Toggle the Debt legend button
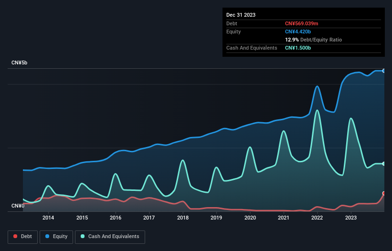 coord(23,237)
